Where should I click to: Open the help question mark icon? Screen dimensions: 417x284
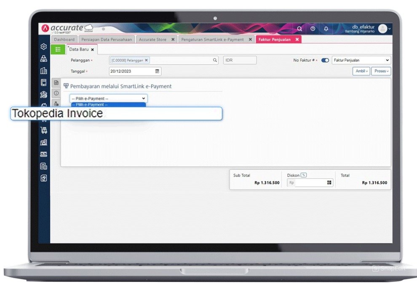(313, 29)
